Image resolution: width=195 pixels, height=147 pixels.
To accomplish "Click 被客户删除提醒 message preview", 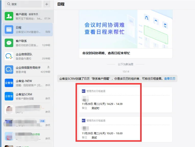I will click(x=25, y=99).
